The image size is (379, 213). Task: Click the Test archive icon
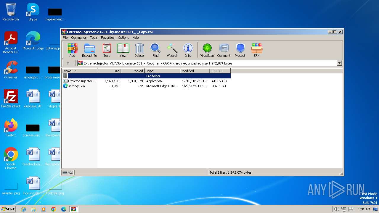coord(107,50)
